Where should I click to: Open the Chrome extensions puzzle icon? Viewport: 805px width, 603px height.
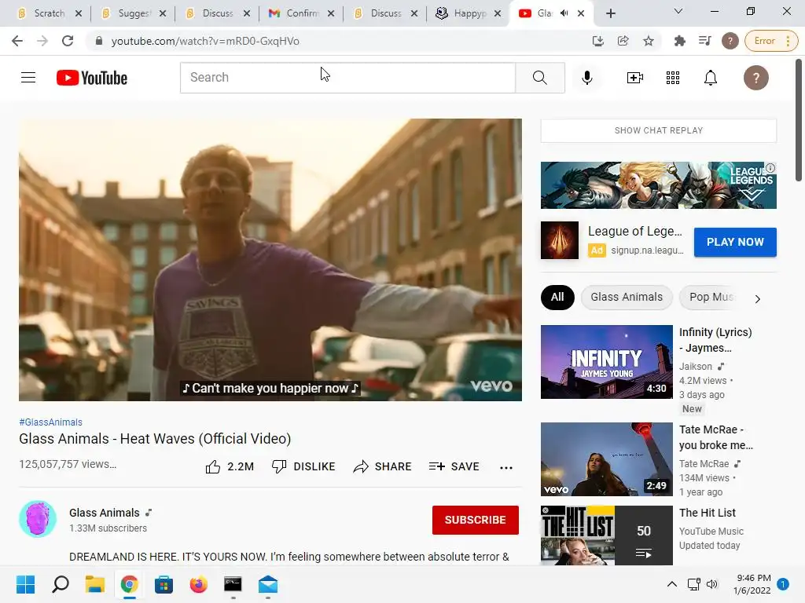point(680,41)
